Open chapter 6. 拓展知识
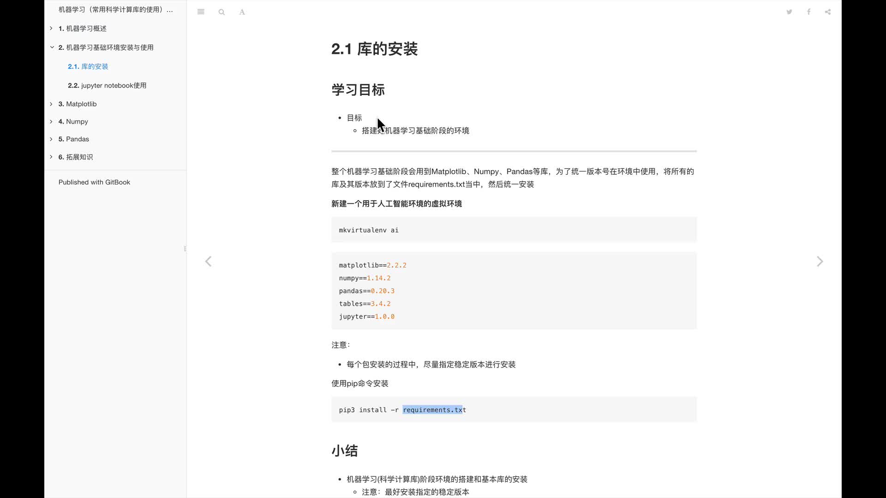 (76, 157)
